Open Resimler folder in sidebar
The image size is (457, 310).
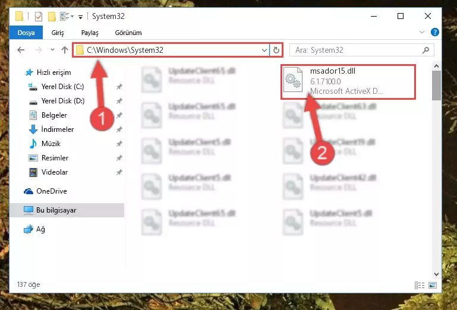(x=48, y=158)
